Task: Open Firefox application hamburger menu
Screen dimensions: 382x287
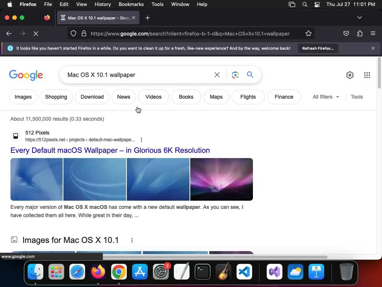Action: (373, 33)
